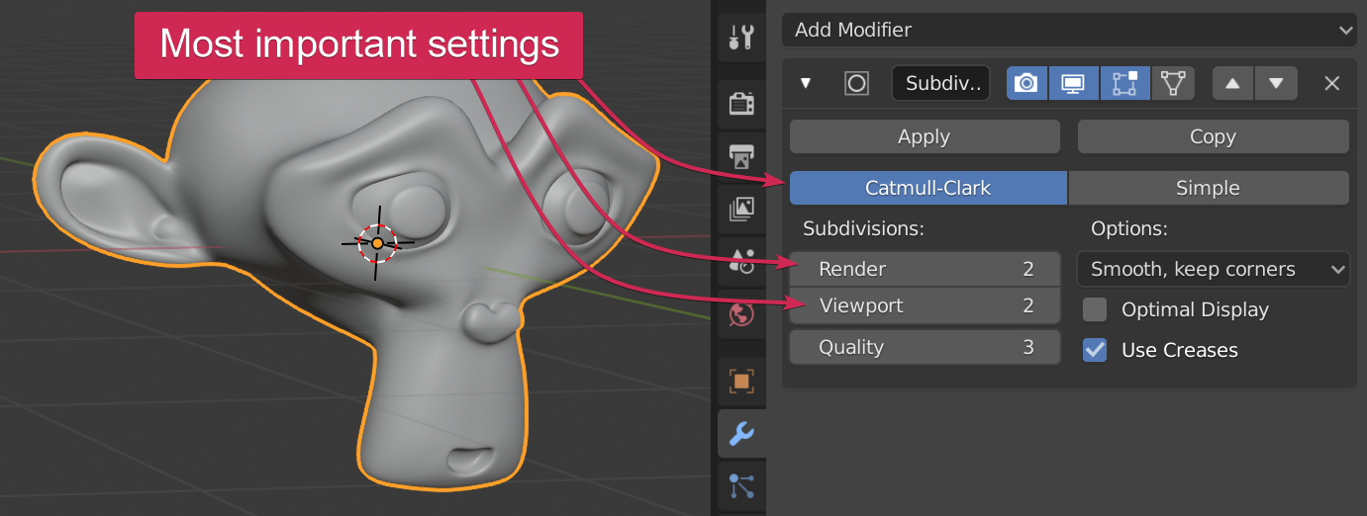
Task: Click the Copy button
Action: pos(1213,136)
